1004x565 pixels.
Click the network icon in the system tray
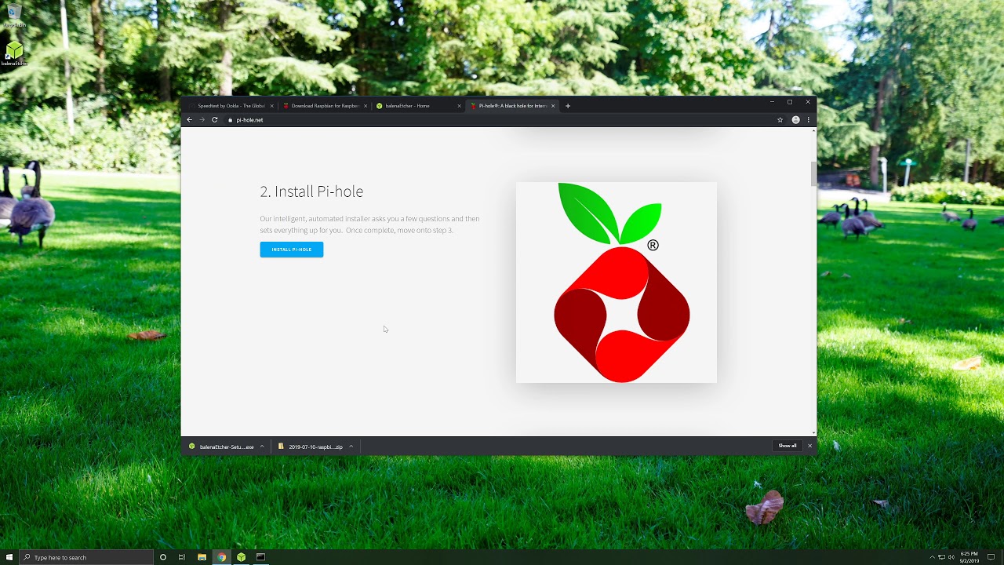click(x=941, y=557)
